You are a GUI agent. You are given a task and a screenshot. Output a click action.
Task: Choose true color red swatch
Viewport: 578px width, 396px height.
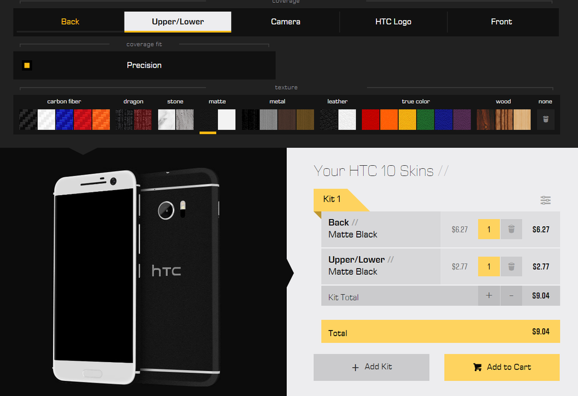point(371,120)
